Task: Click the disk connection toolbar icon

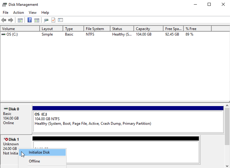Action: (x=46, y=20)
